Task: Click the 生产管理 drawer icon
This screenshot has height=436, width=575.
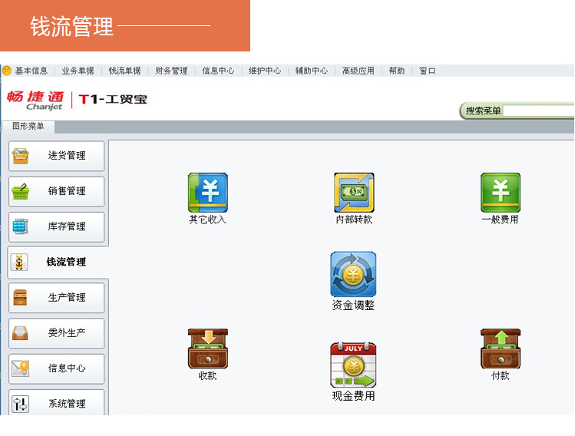Action: [x=20, y=297]
